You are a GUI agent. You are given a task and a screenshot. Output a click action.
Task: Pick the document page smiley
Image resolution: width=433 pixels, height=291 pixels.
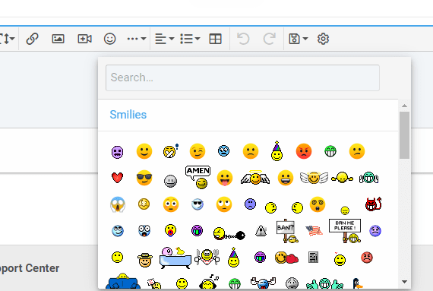tap(313, 258)
